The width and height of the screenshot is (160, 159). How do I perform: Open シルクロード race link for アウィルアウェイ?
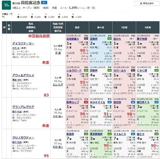74,71
